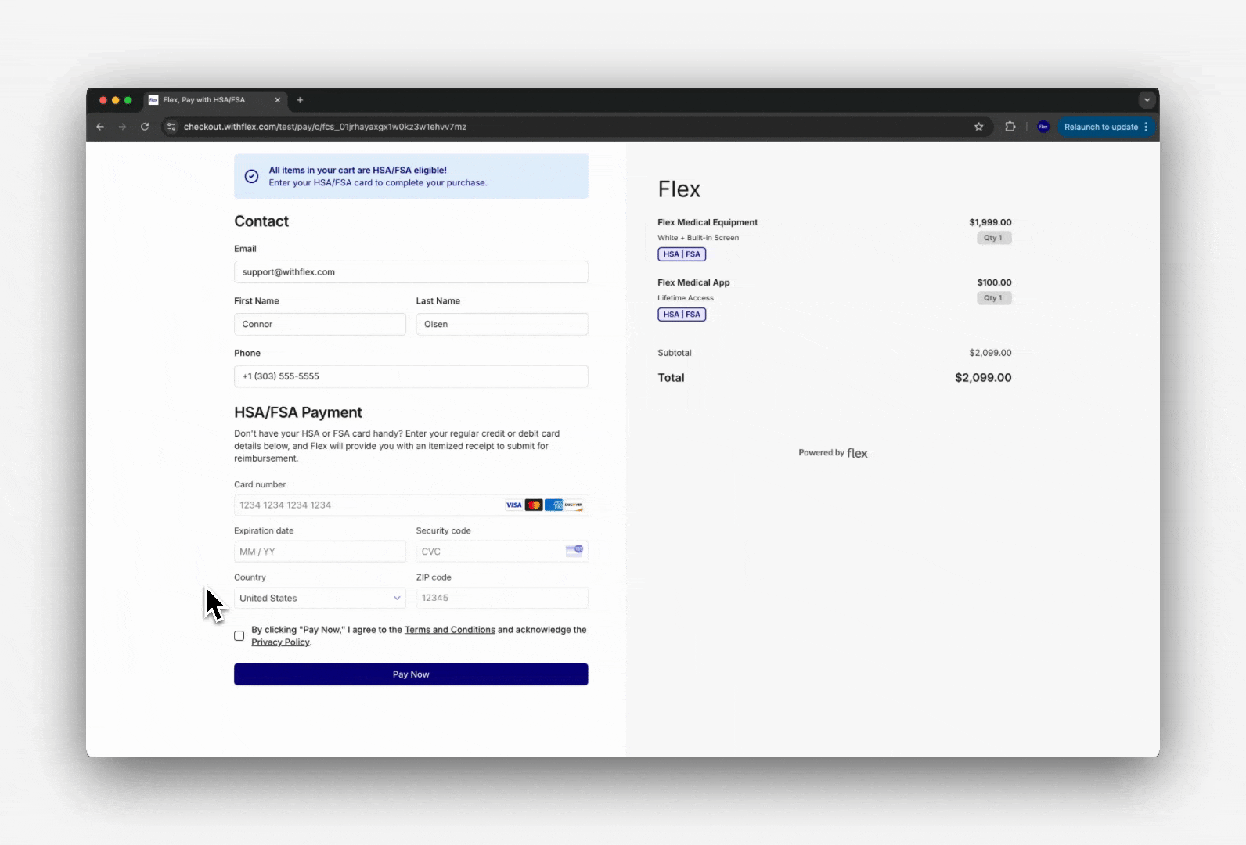Image resolution: width=1246 pixels, height=845 pixels.
Task: Focus the ZIP code field
Action: pyautogui.click(x=502, y=599)
